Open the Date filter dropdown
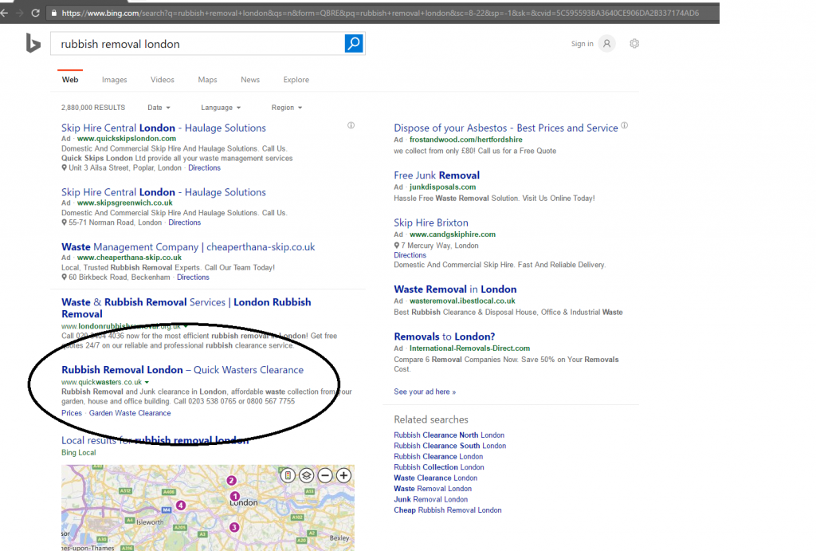Screen dimensions: 816x551 [x=159, y=108]
